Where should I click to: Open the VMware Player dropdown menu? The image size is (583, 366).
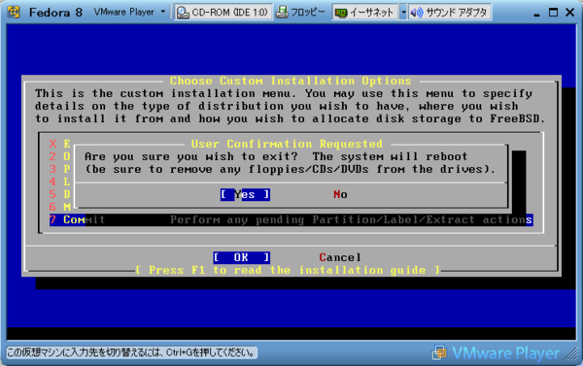129,12
